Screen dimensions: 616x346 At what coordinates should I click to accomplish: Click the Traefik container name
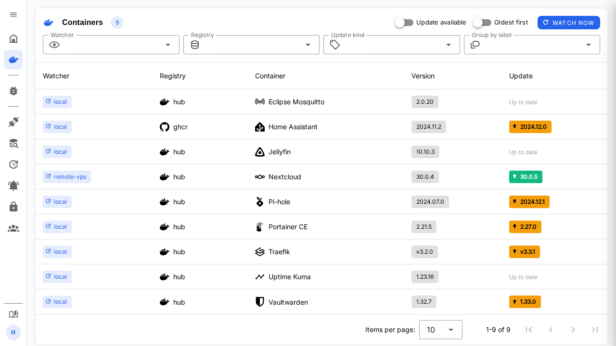279,252
